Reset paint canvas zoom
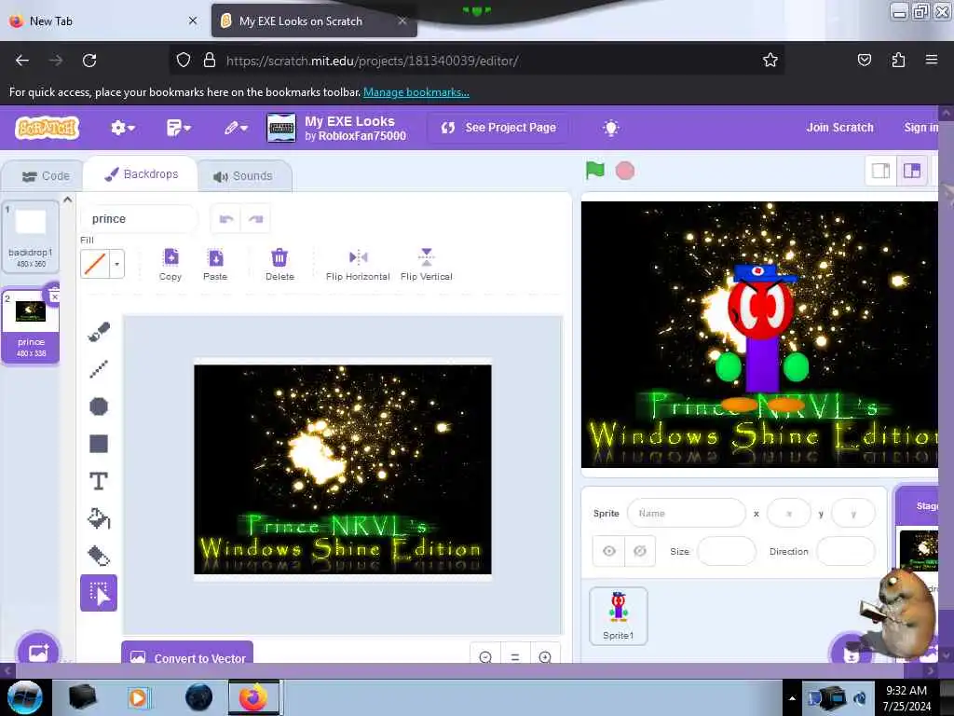This screenshot has width=954, height=716. pos(515,656)
